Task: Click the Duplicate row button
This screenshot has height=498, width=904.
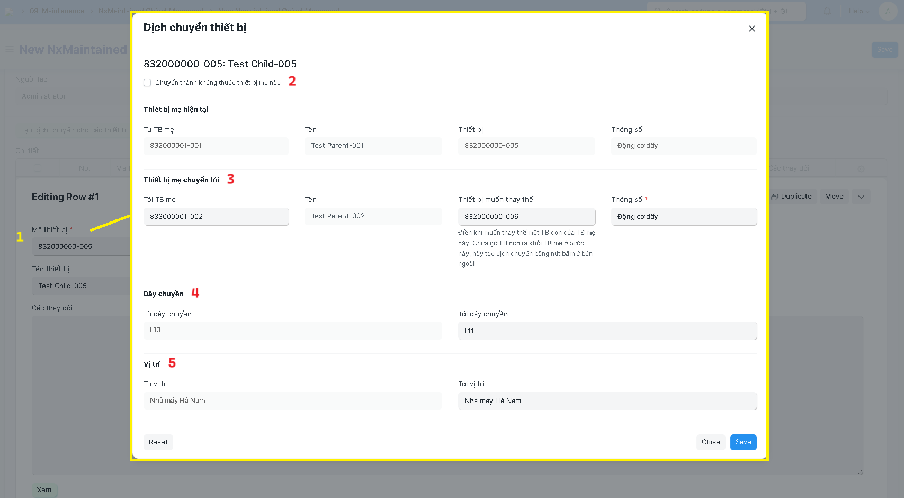Action: [x=792, y=197]
